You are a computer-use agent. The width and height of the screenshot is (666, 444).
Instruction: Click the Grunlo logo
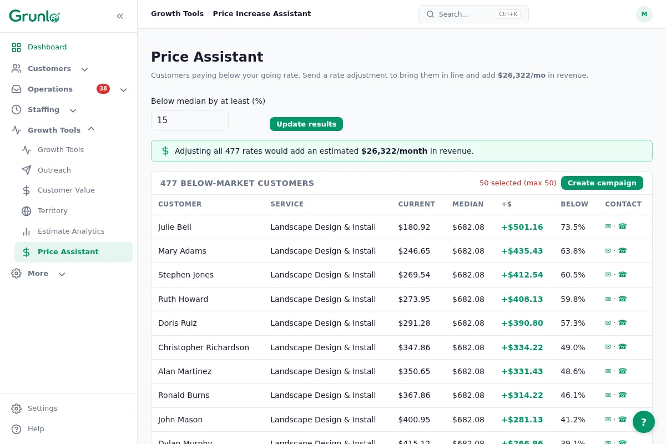34,16
